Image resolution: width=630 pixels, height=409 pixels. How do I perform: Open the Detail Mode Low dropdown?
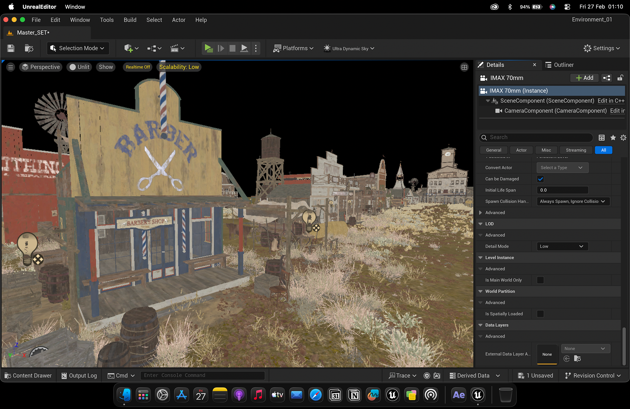click(562, 246)
